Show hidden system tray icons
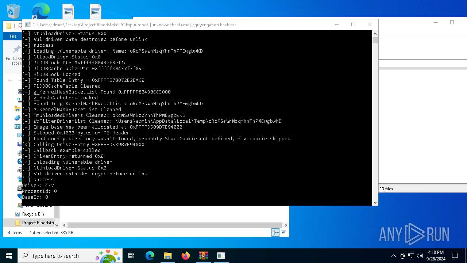Screen dimensions: 467x263 (x=393, y=256)
